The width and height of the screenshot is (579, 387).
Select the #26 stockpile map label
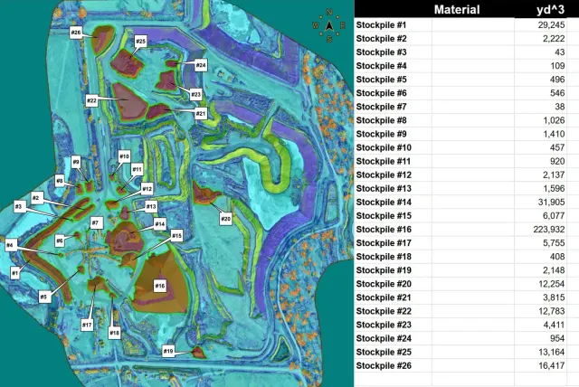(x=76, y=33)
